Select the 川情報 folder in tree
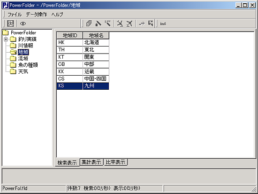This screenshot has width=258, height=194. click(x=25, y=46)
